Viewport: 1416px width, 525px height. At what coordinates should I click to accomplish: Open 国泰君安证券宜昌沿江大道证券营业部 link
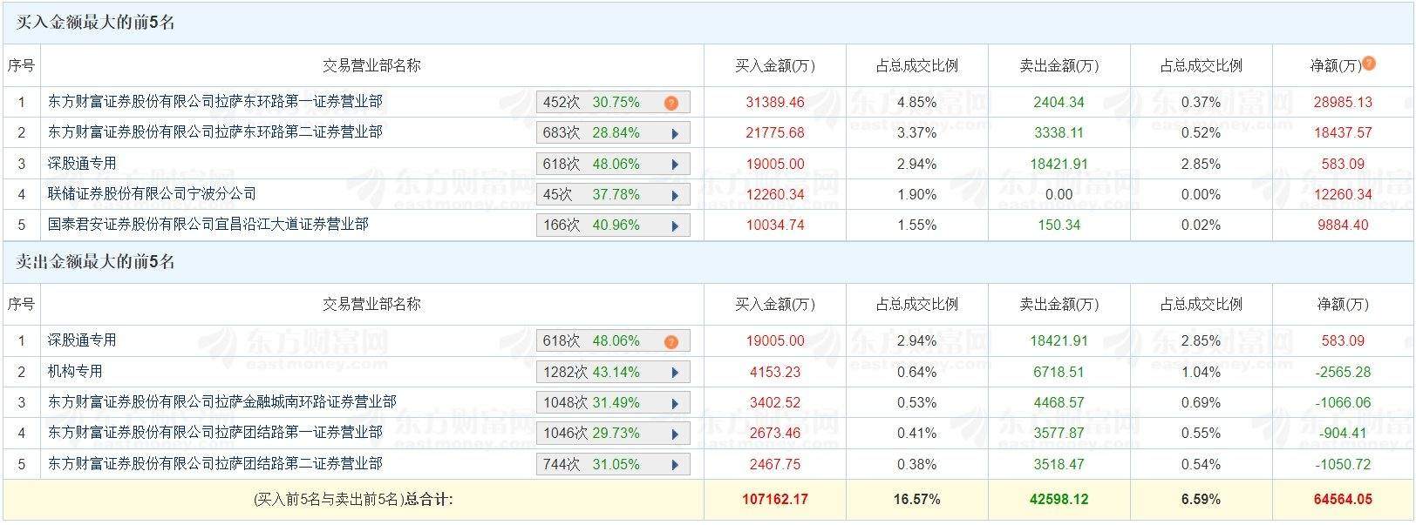(208, 225)
